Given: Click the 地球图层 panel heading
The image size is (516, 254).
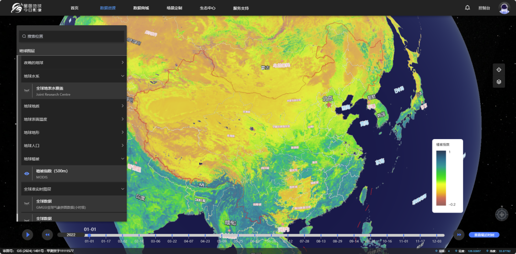Looking at the screenshot, I should (27, 51).
